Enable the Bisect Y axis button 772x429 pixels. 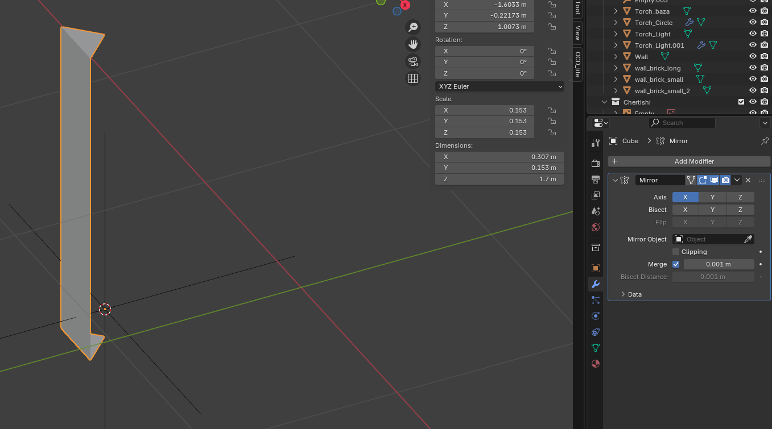coord(712,210)
